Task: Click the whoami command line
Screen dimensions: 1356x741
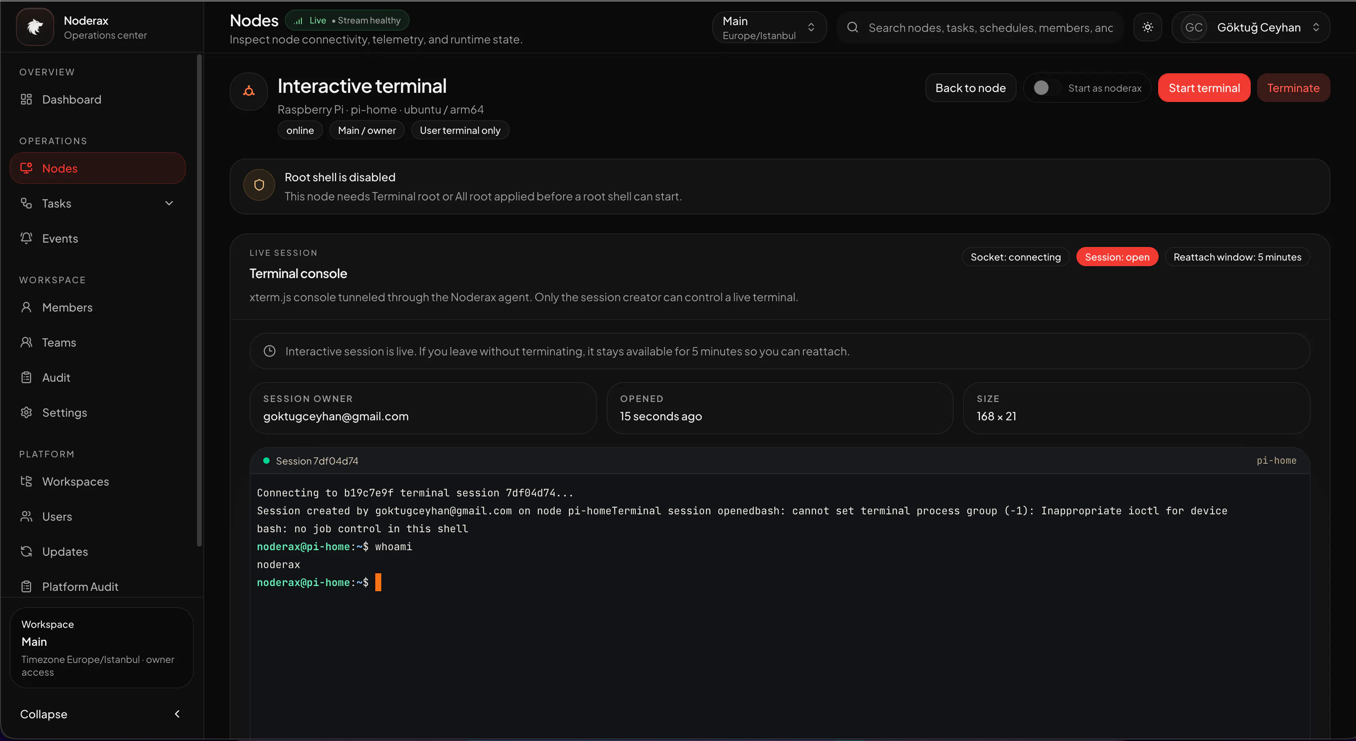Action: pyautogui.click(x=335, y=547)
